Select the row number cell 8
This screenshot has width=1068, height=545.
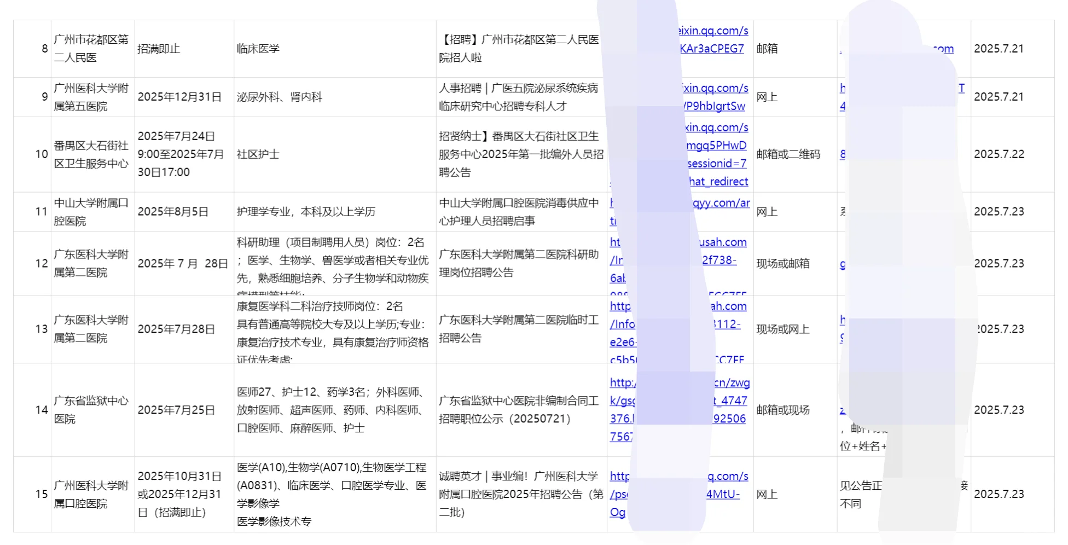click(x=32, y=49)
